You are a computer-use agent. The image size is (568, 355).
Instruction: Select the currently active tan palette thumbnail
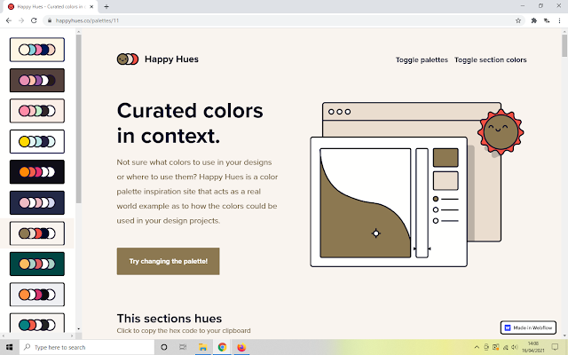pos(37,233)
